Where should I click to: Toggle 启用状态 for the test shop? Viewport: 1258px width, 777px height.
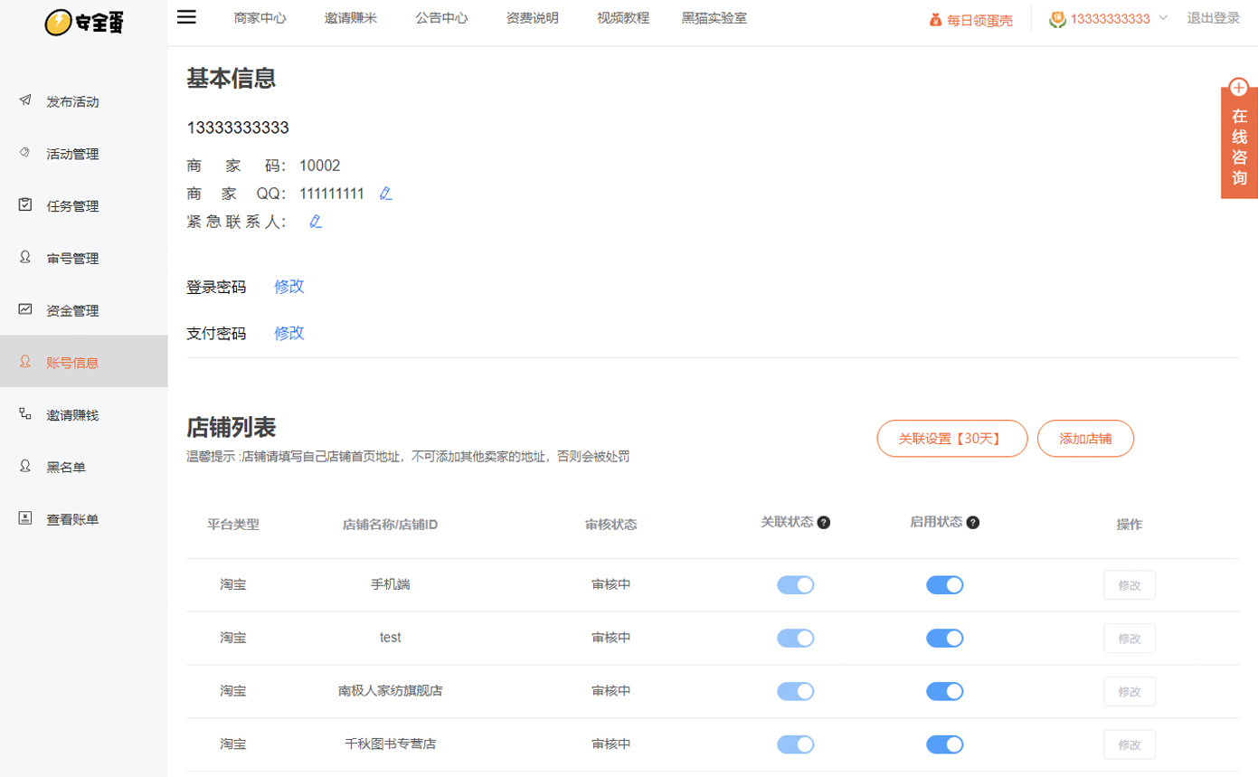[x=944, y=639]
